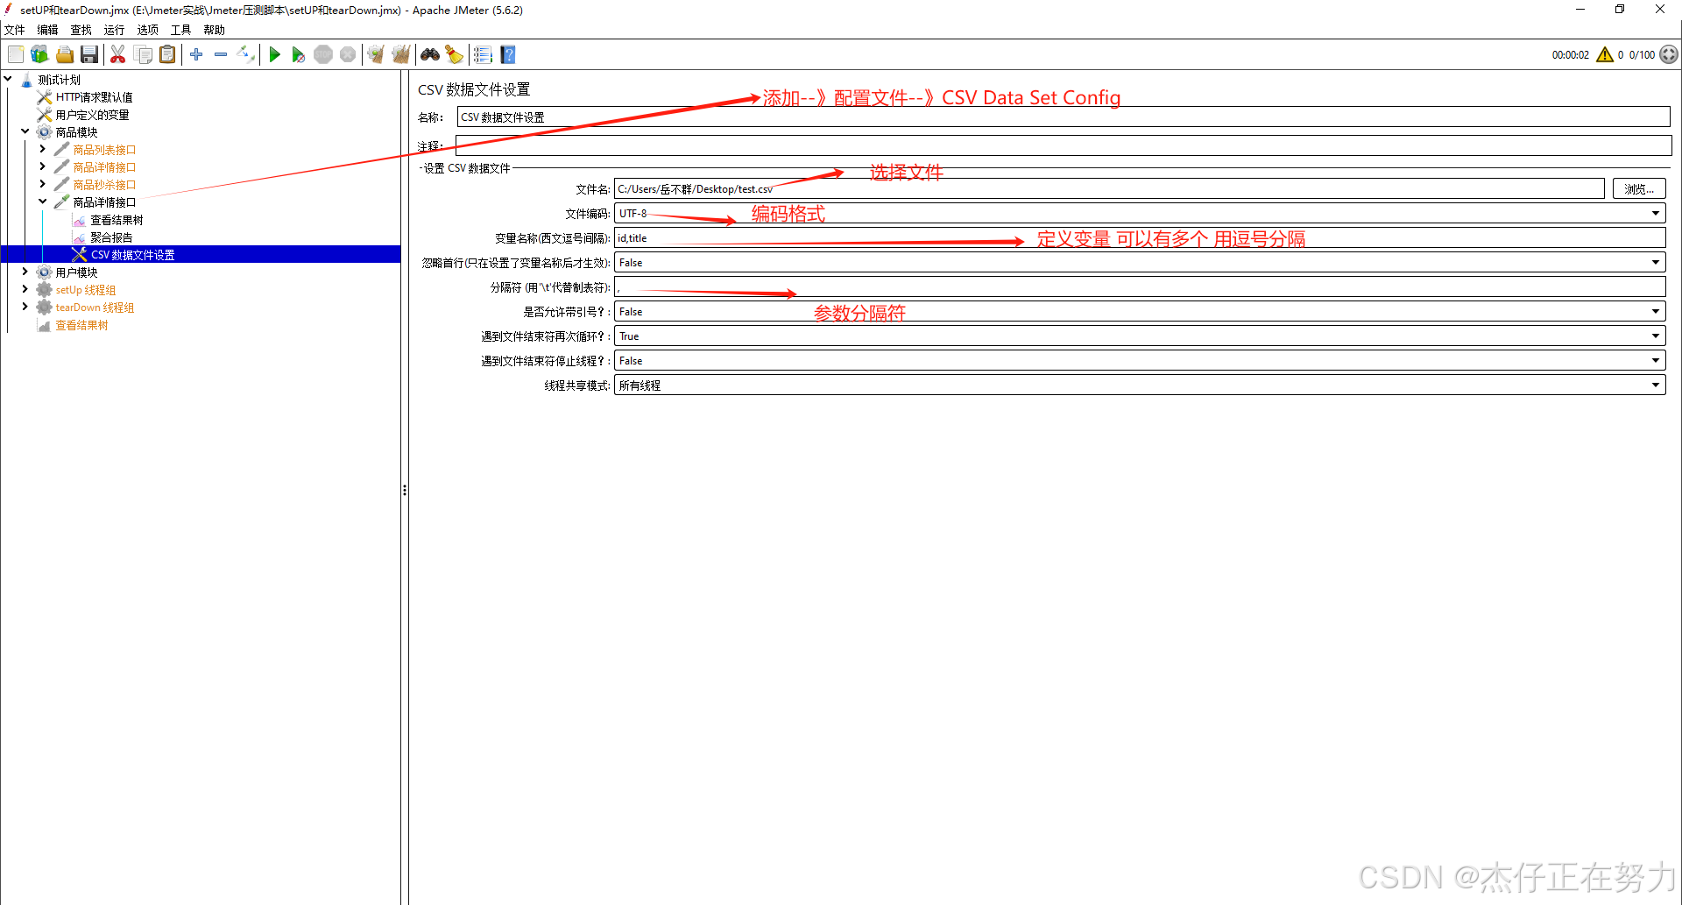
Task: Expand the 商品列表接口 node
Action: point(42,149)
